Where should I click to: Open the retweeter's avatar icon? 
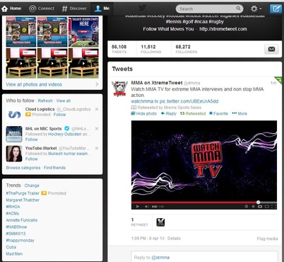[160, 222]
